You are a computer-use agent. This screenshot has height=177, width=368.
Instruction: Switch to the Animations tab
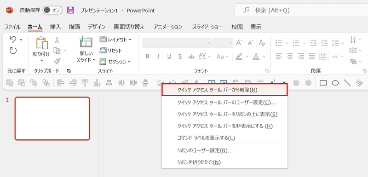tap(168, 27)
